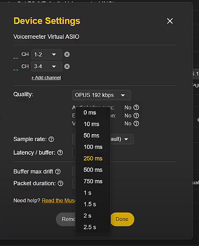Open help icon beside third No value

click(136, 123)
